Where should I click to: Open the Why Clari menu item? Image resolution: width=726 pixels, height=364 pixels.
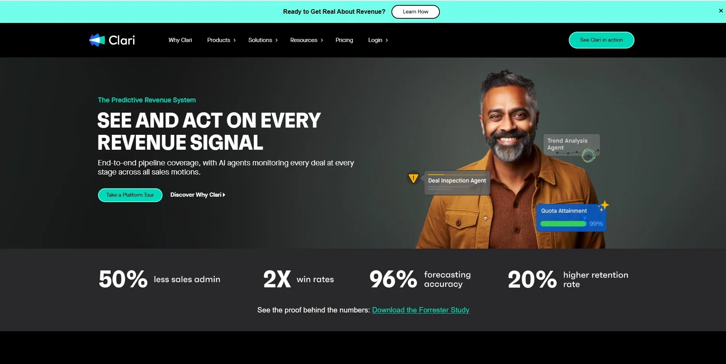pyautogui.click(x=180, y=40)
